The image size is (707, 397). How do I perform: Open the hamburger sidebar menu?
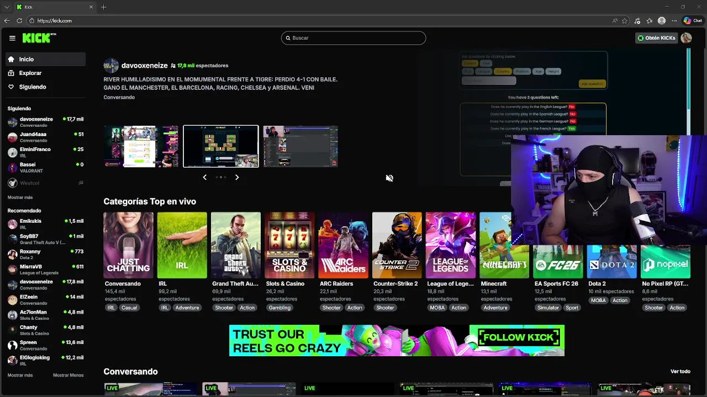coord(12,38)
